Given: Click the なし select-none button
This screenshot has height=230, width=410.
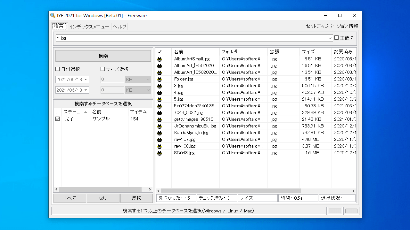Looking at the screenshot, I should coord(103,198).
